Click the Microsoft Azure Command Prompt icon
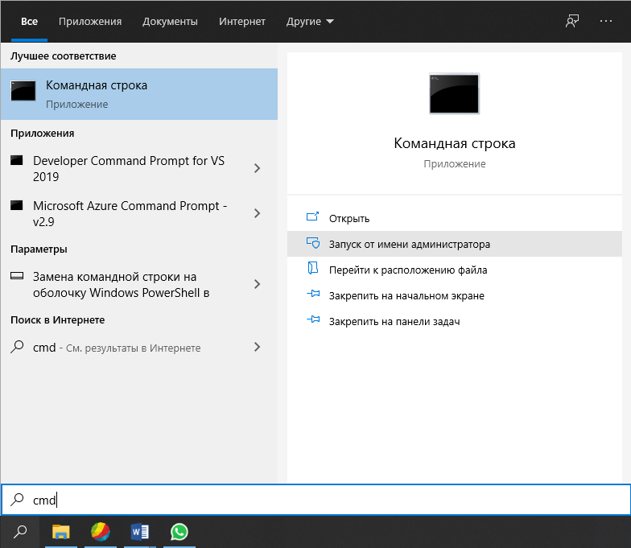The width and height of the screenshot is (631, 548). [x=16, y=206]
